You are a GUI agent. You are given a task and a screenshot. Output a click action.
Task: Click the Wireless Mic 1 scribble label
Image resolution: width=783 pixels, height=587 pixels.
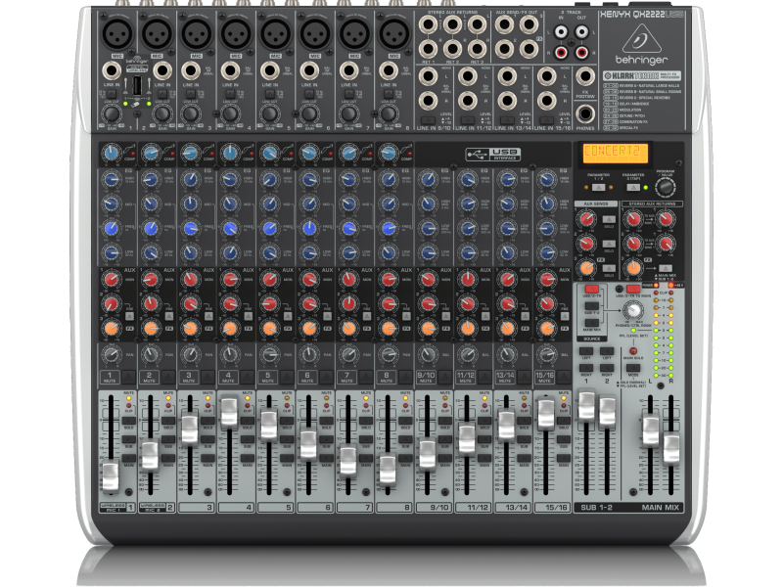pos(113,507)
